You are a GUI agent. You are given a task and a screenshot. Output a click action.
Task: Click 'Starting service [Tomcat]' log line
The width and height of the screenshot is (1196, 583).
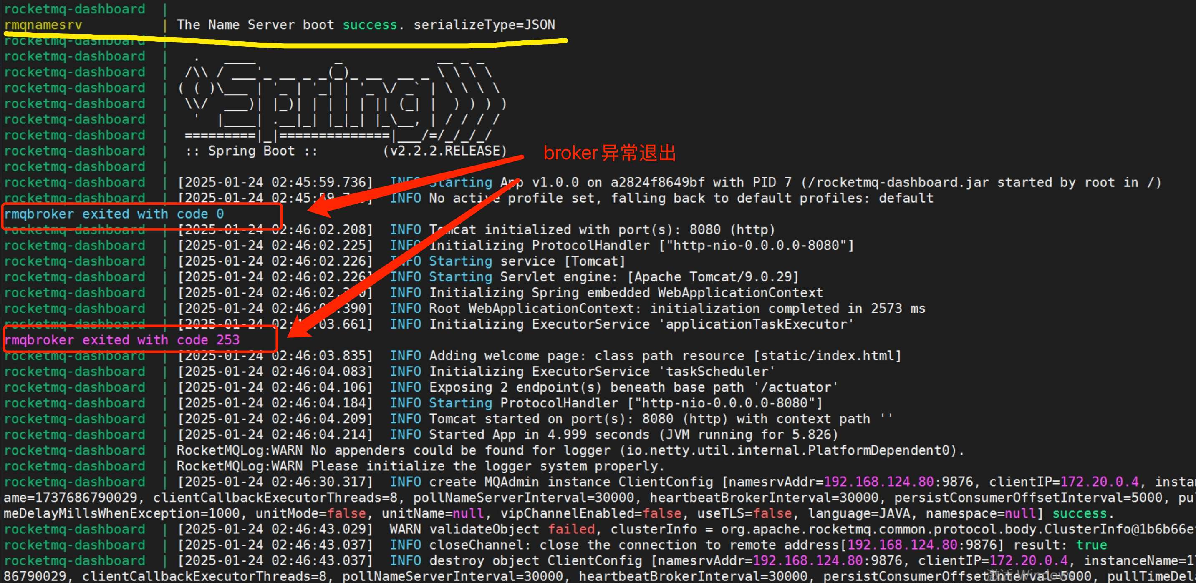pyautogui.click(x=527, y=261)
